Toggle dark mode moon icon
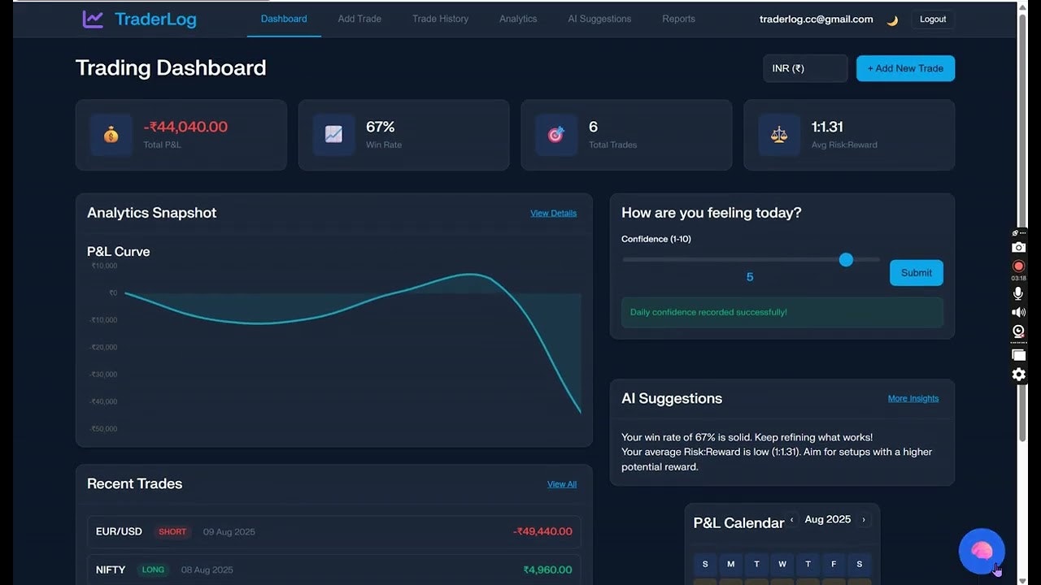Viewport: 1041px width, 585px height. point(892,20)
